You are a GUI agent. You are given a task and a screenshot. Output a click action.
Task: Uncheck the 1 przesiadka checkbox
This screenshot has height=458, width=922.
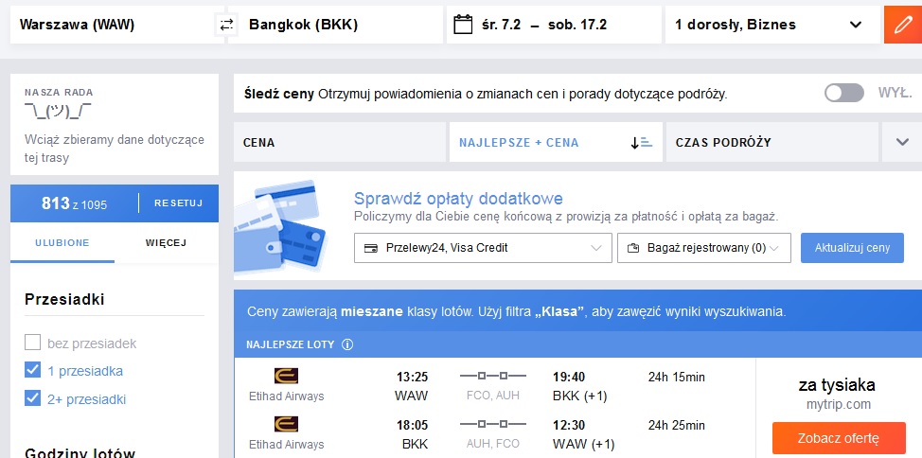tap(33, 371)
